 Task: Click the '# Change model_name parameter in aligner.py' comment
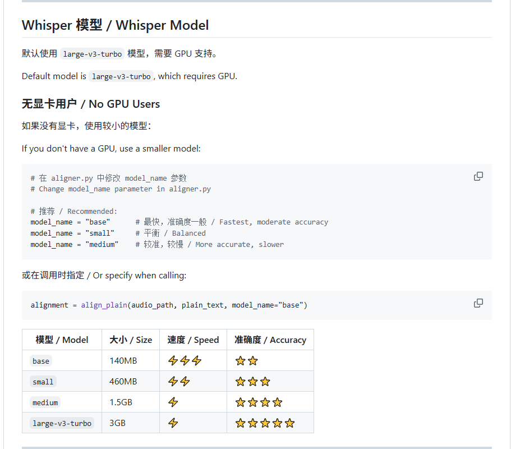click(x=121, y=189)
